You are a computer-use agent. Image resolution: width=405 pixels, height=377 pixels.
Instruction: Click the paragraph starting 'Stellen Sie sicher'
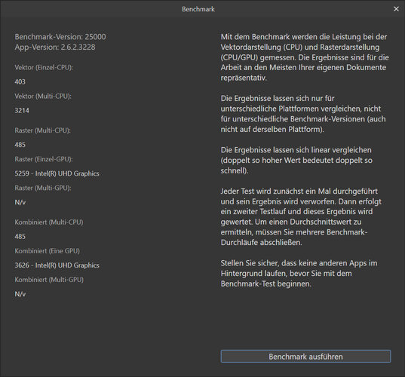pyautogui.click(x=299, y=274)
